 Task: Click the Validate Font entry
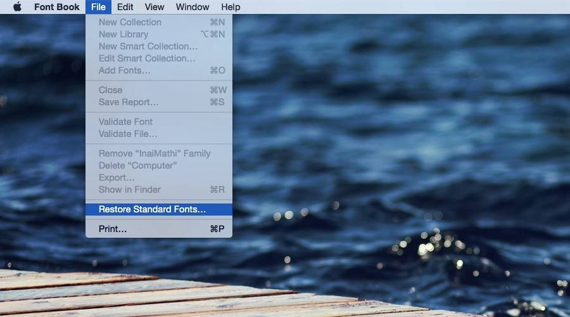coord(159,122)
